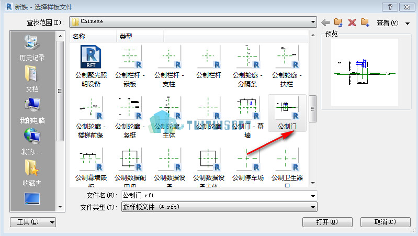418x236 pixels.
Task: Select the 公制卫生器具 template
Action: pyautogui.click(x=287, y=167)
